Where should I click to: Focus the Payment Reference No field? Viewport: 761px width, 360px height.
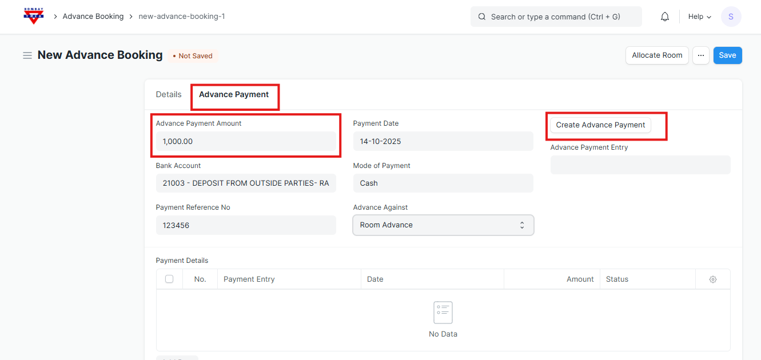click(246, 225)
